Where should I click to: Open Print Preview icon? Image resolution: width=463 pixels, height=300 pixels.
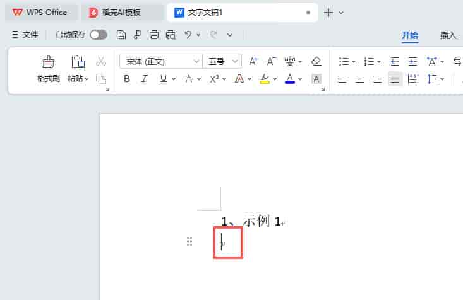pos(171,35)
